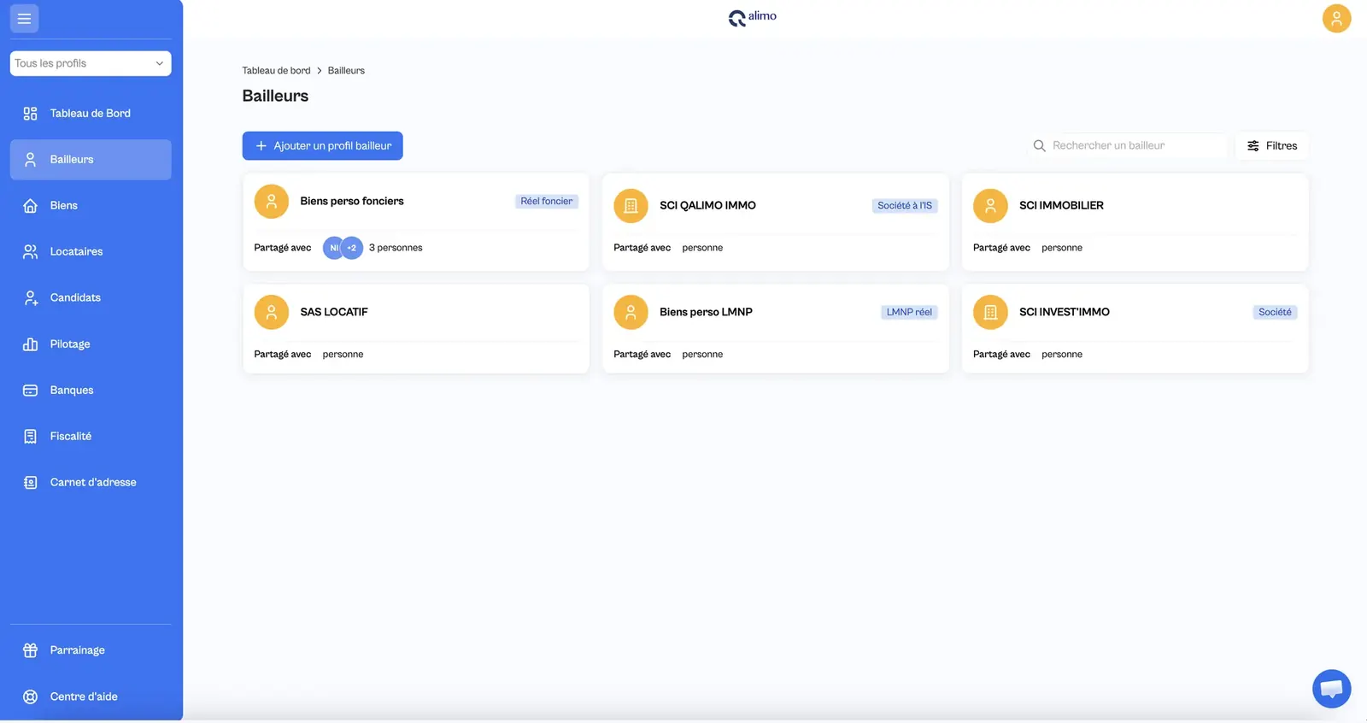The width and height of the screenshot is (1367, 723).
Task: Click the SCI QALIMO IMMO building icon
Action: [631, 206]
